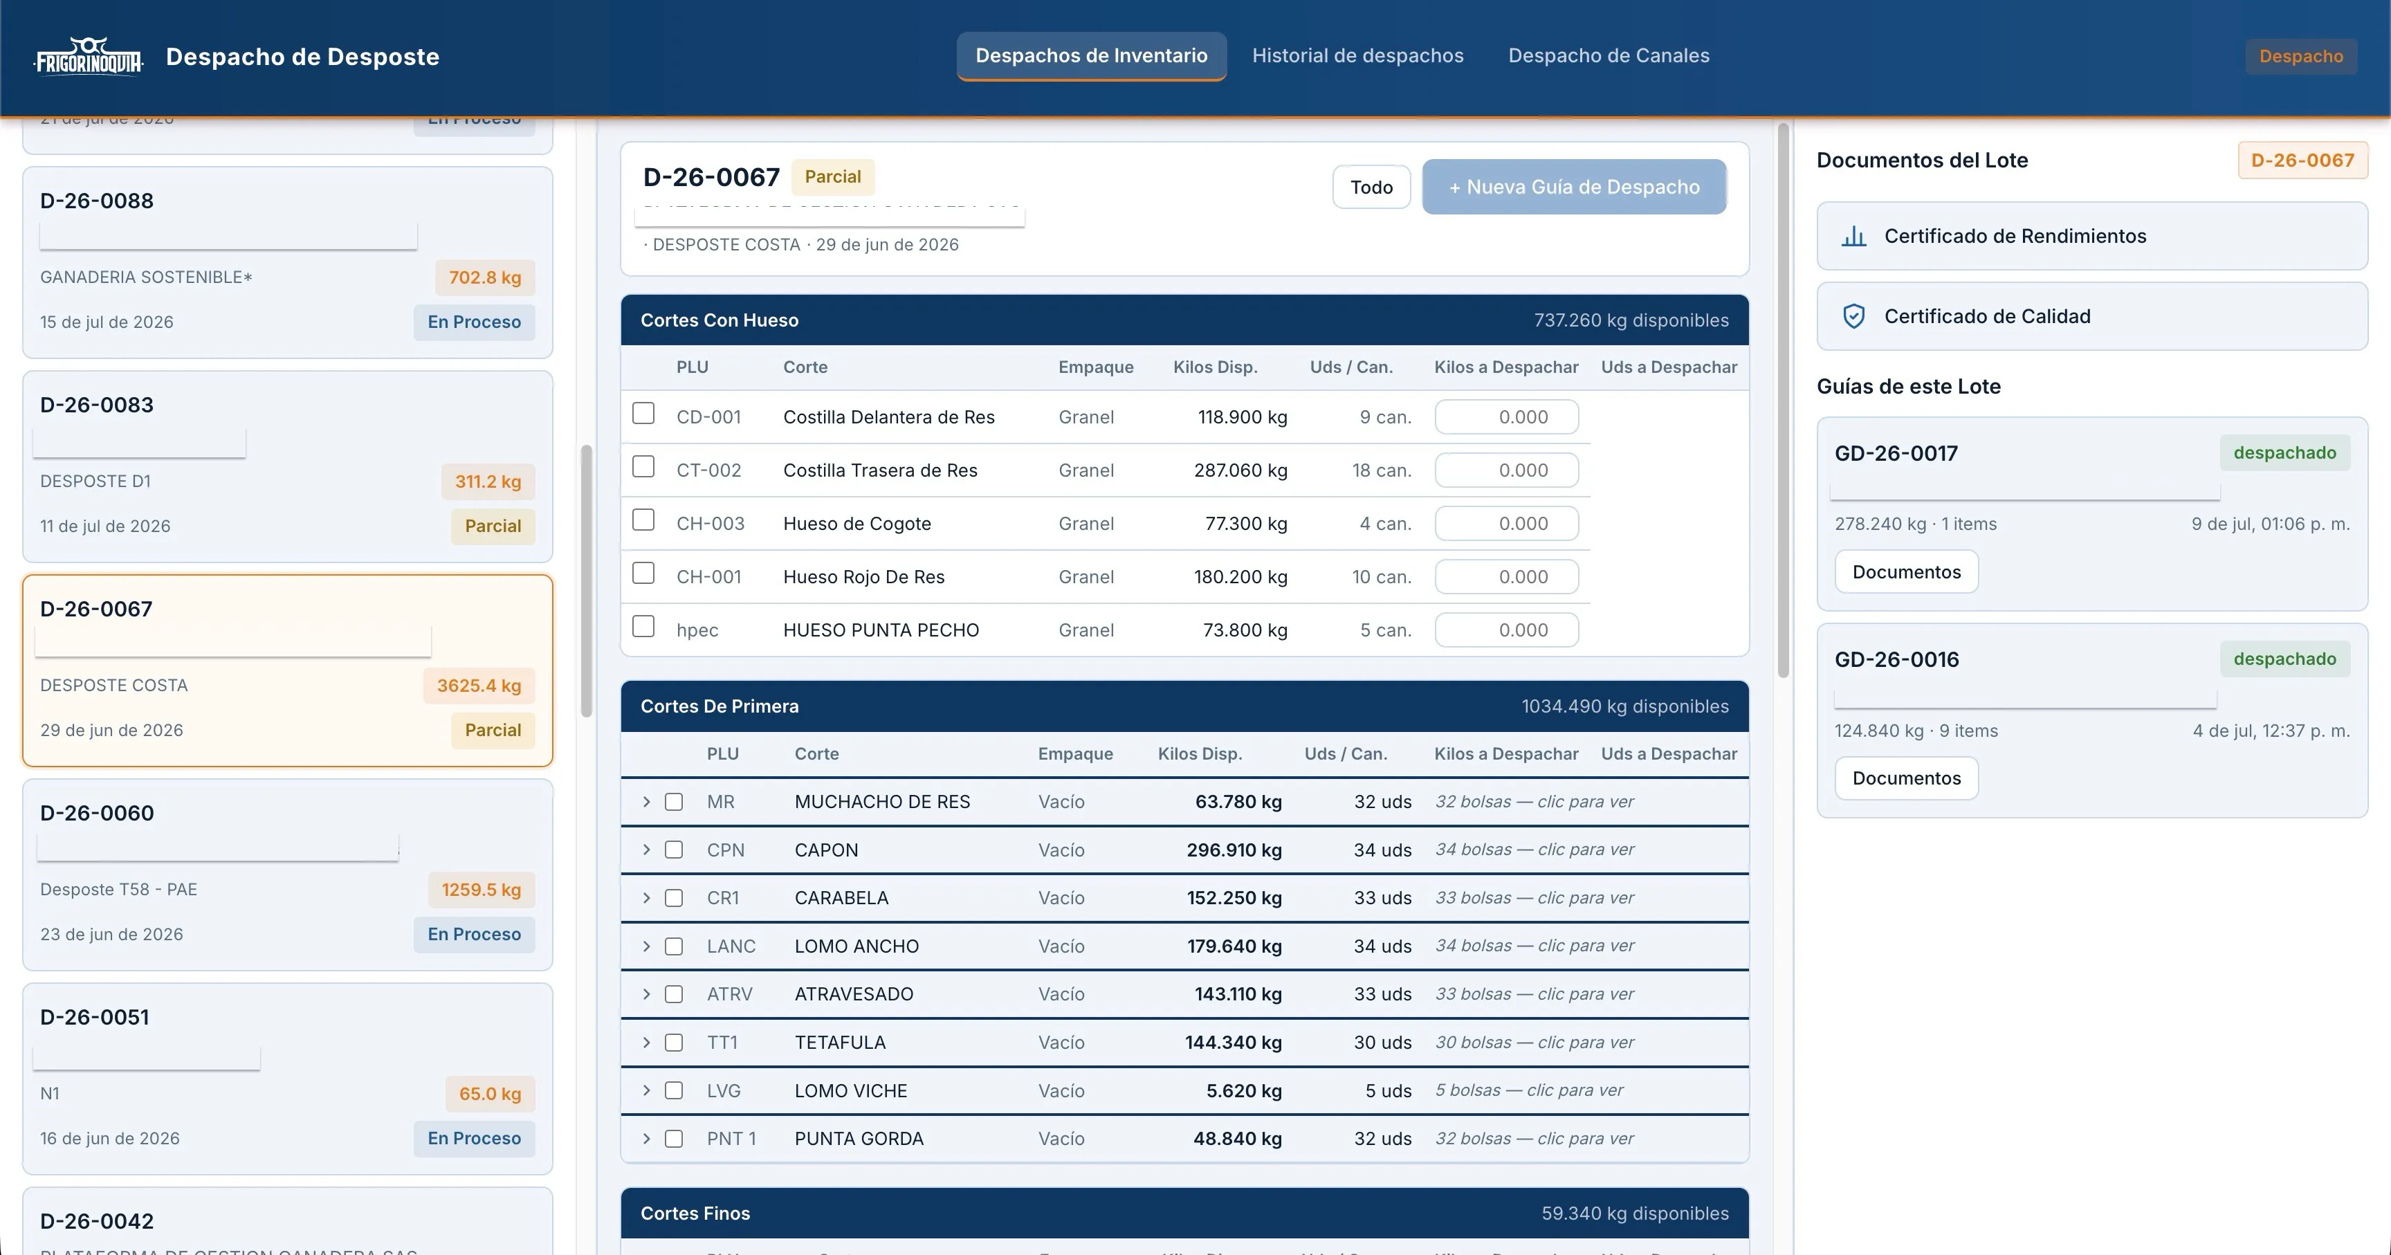2391x1255 pixels.
Task: Select lot card D-26-0083
Action: 288,467
